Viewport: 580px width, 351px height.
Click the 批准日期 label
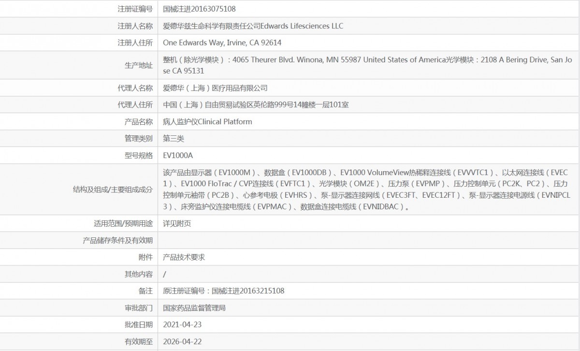pos(138,324)
